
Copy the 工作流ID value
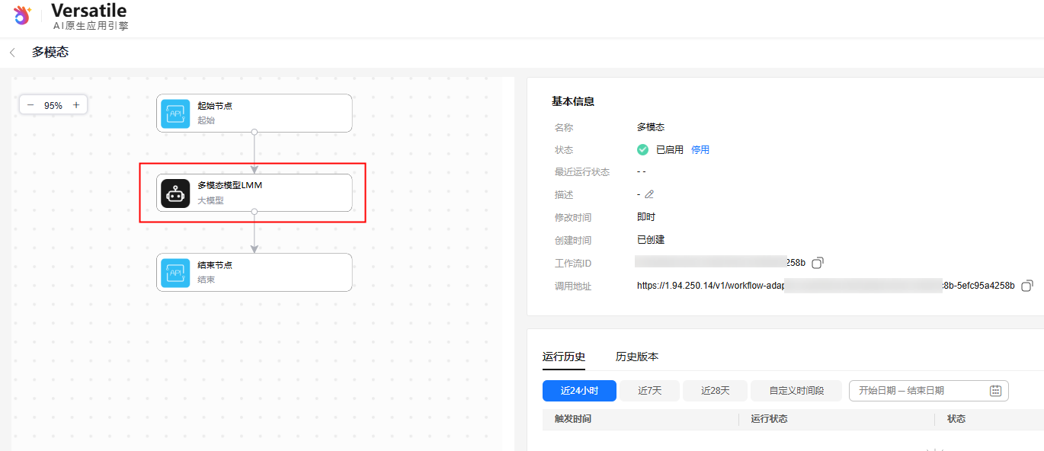tap(818, 263)
